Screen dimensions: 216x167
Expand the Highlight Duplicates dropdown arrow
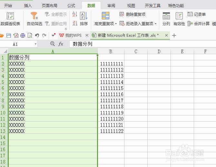pyautogui.click(x=116, y=24)
